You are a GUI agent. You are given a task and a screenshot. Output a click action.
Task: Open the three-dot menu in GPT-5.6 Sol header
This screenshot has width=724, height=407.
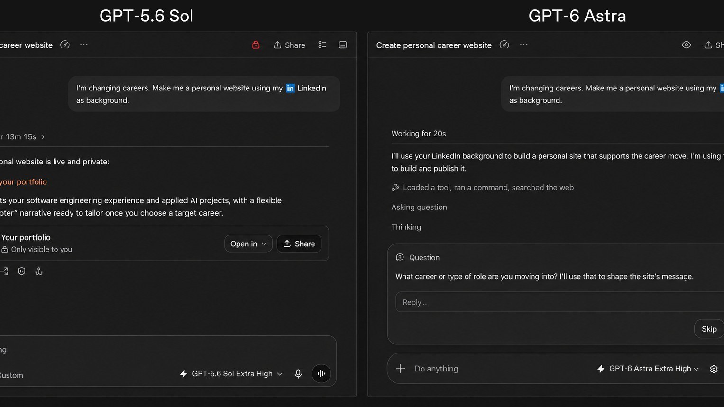tap(84, 45)
